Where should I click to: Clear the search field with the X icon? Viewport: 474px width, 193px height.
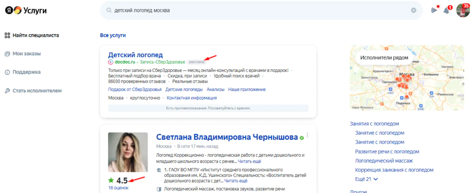click(413, 10)
